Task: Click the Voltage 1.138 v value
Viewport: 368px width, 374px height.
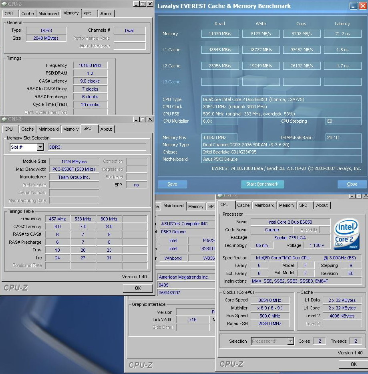Action: pos(316,245)
